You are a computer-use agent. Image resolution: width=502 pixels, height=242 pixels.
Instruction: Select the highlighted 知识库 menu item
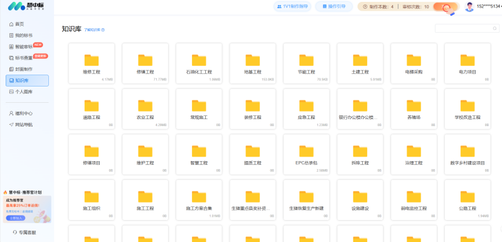(27, 80)
